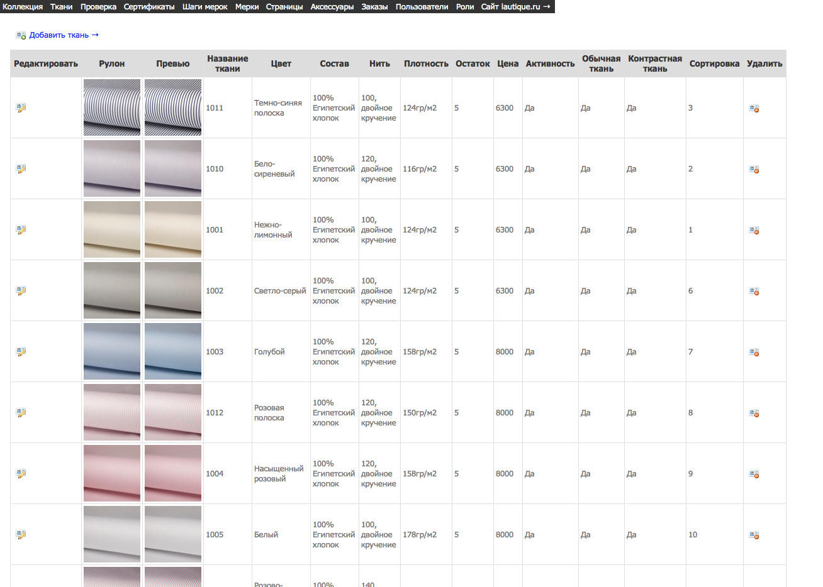The height and width of the screenshot is (587, 823).
Task: Open Пользователи in top navigation
Action: [422, 6]
